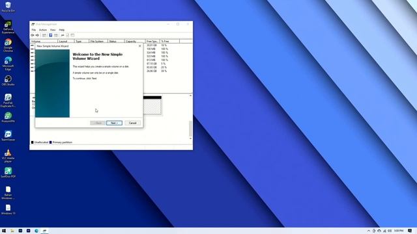417x234 pixels.
Task: Open OBS Studio desktop icon
Action: 8,81
